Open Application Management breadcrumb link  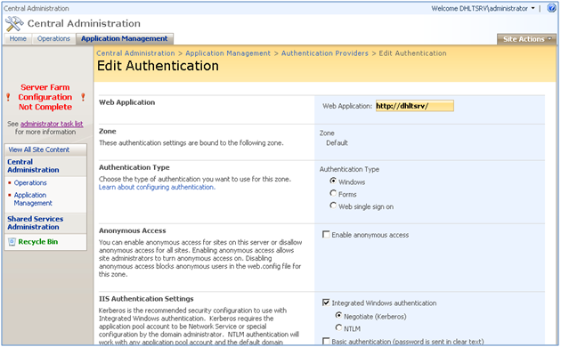pyautogui.click(x=228, y=53)
